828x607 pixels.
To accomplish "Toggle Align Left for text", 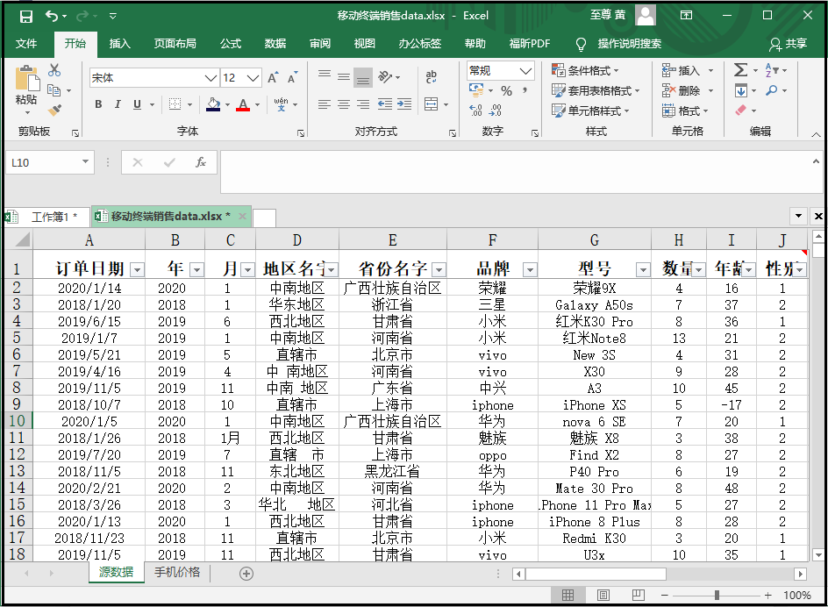I will [325, 104].
